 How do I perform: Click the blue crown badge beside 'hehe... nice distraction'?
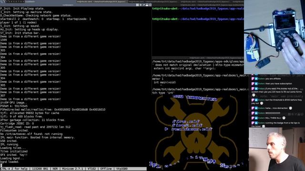coord(256,108)
